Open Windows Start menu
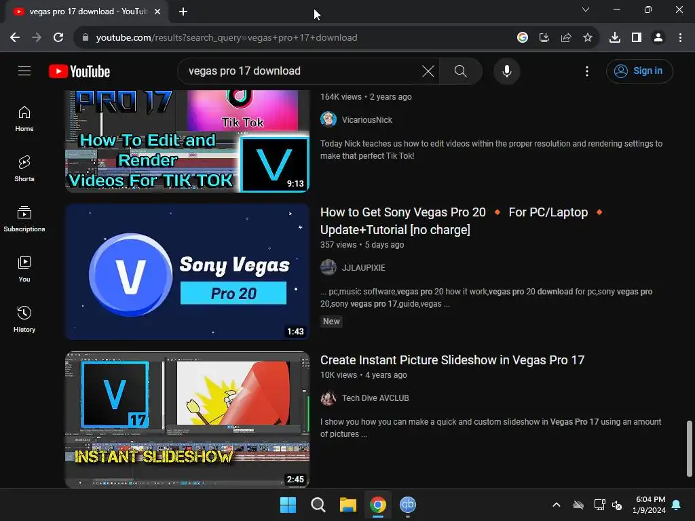The image size is (695, 521). click(x=288, y=505)
